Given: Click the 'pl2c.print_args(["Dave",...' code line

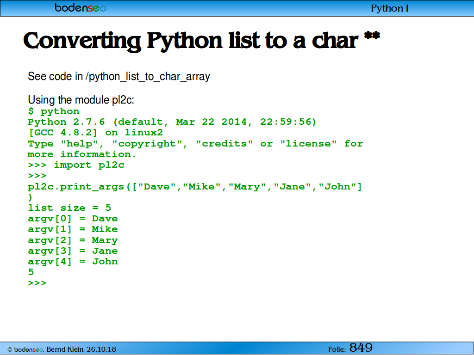Looking at the screenshot, I should pyautogui.click(x=195, y=187).
